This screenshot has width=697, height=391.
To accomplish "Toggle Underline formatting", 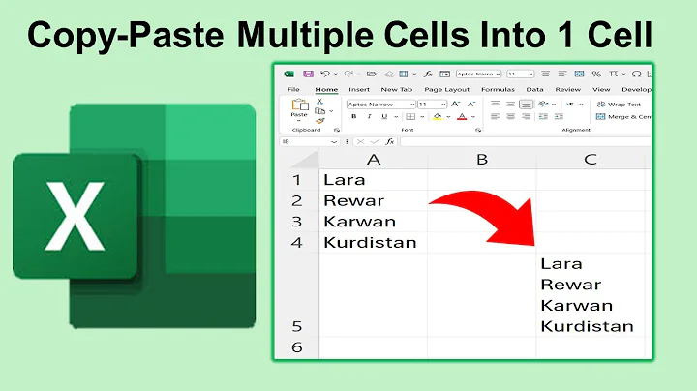I will (x=384, y=117).
